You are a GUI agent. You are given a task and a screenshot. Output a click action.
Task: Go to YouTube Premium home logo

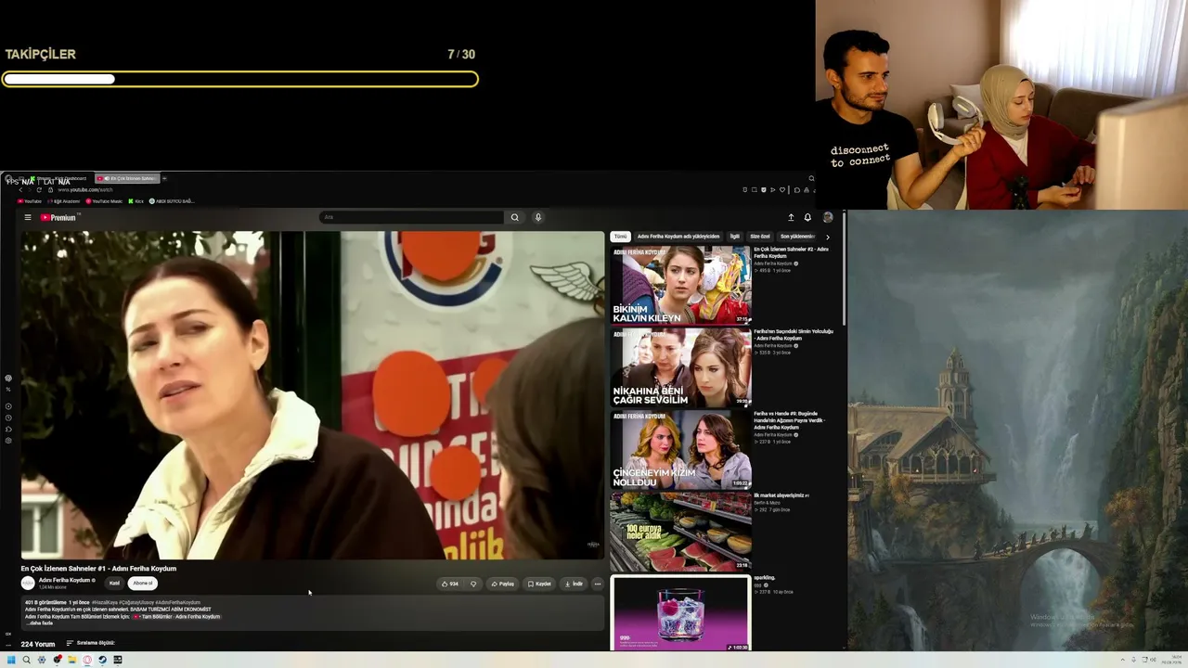[58, 218]
